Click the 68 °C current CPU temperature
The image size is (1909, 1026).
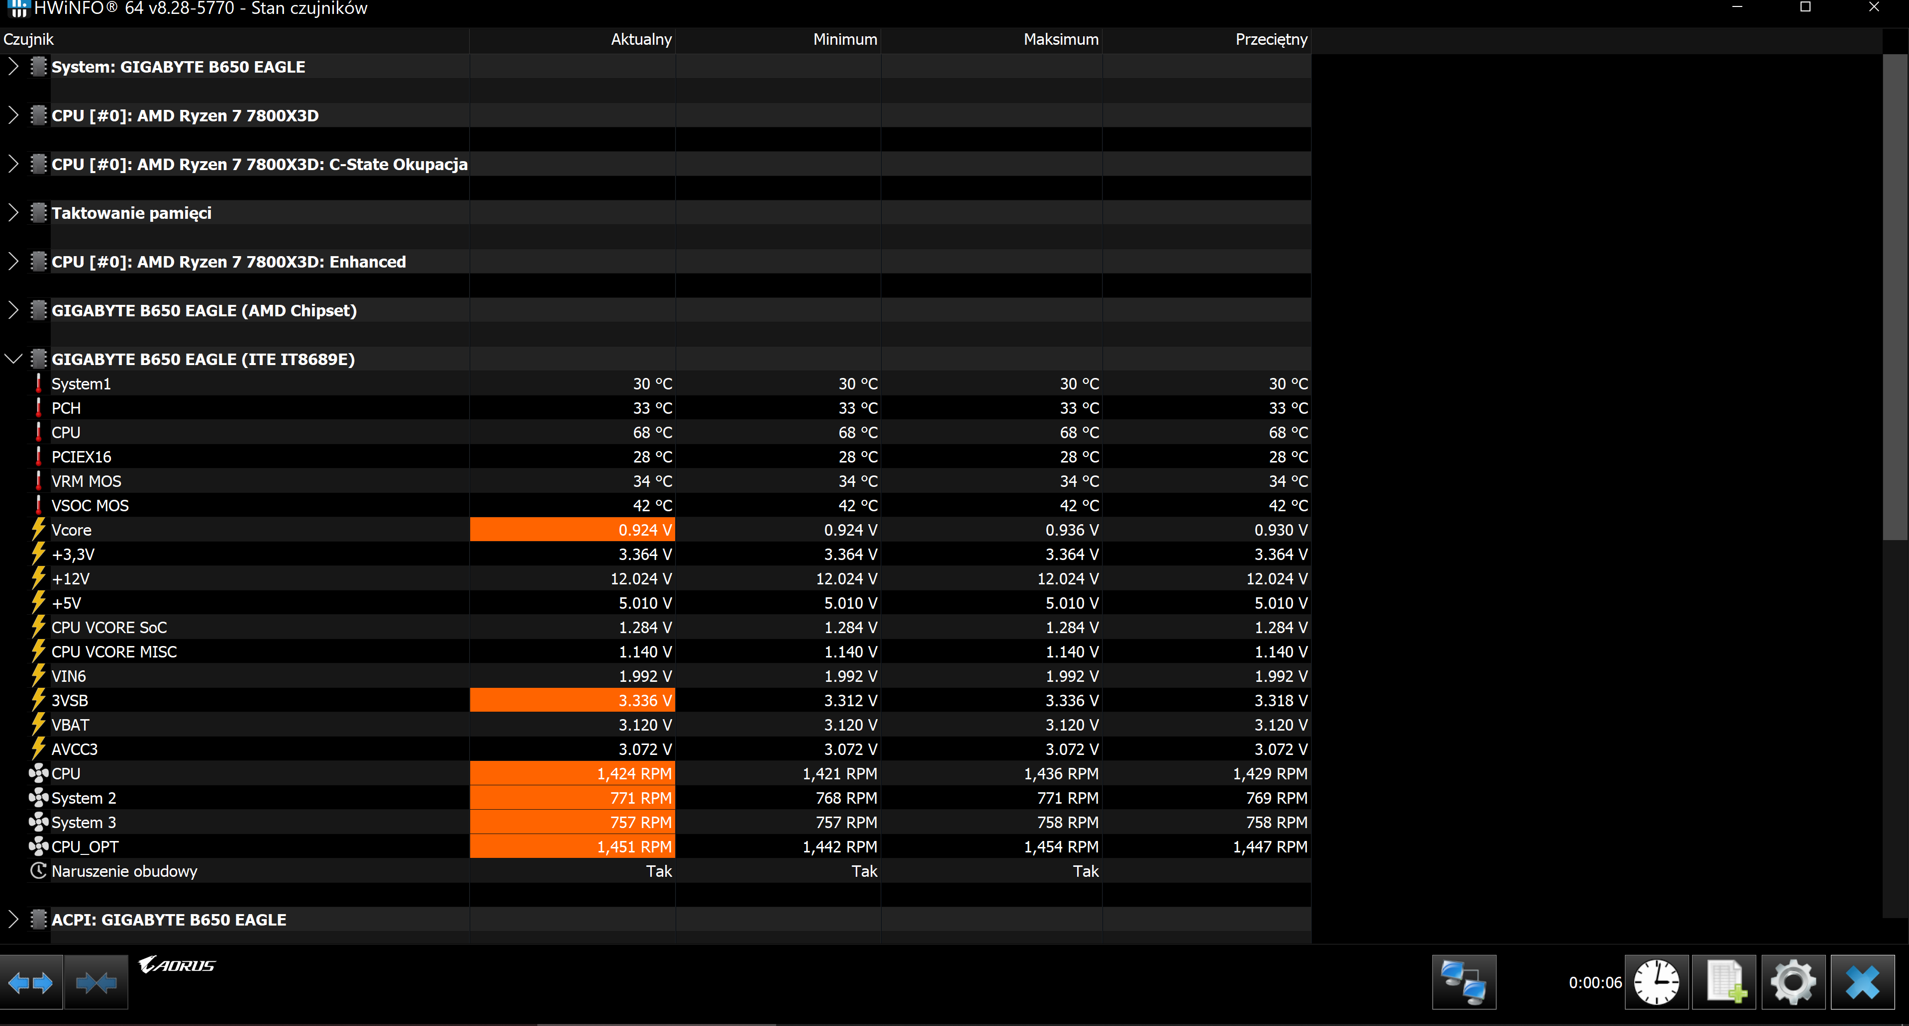(x=652, y=432)
